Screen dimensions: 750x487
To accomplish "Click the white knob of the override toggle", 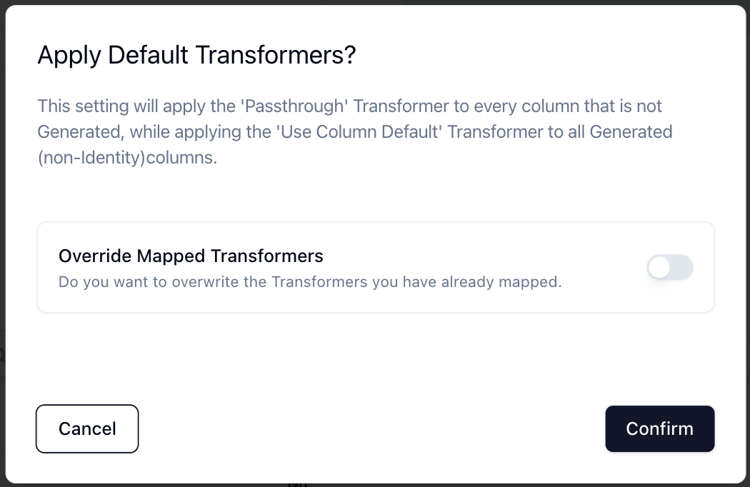I will point(659,267).
